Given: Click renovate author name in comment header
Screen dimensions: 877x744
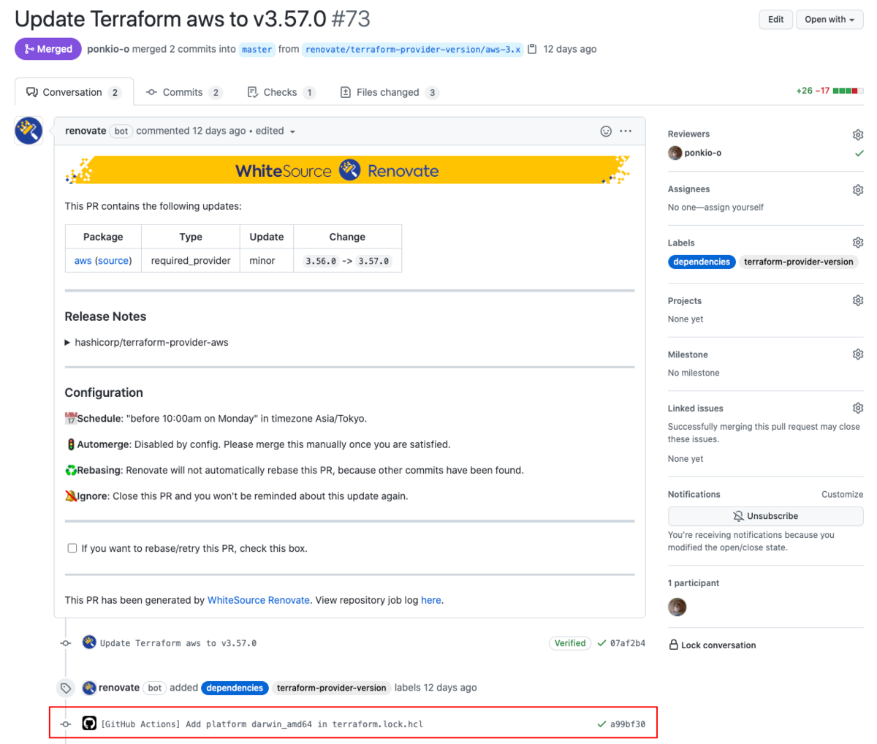Looking at the screenshot, I should coord(86,131).
